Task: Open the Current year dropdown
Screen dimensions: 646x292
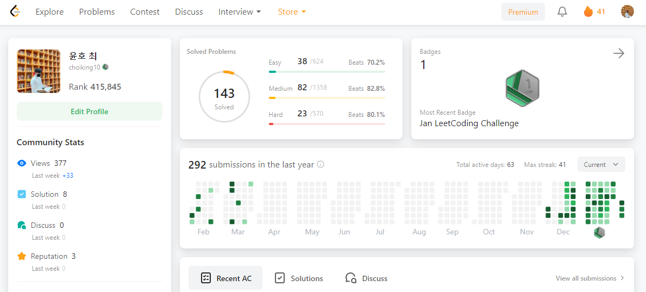Action: point(601,165)
